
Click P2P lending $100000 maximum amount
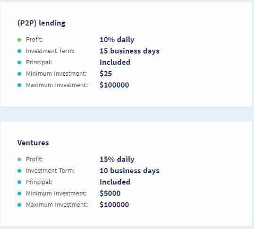(x=114, y=85)
